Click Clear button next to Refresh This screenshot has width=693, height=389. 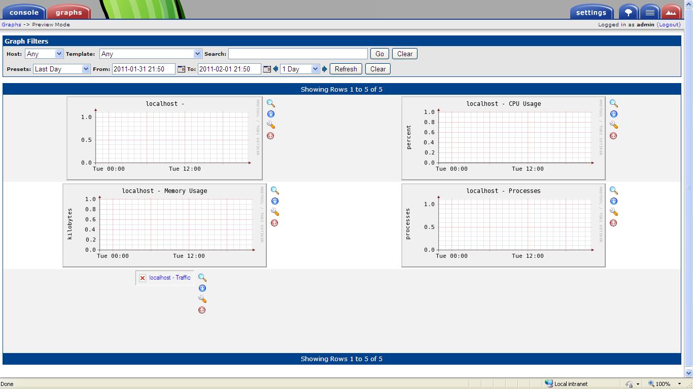pos(378,69)
